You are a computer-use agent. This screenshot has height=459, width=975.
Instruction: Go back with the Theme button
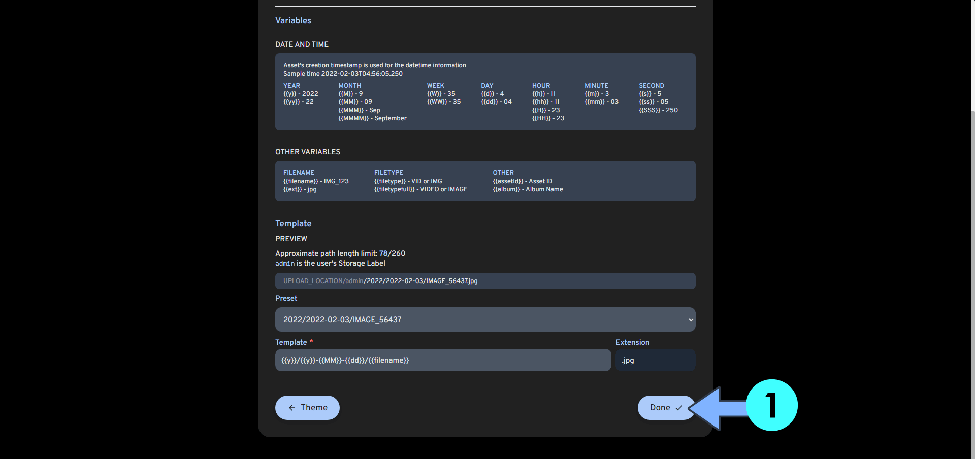pyautogui.click(x=307, y=408)
